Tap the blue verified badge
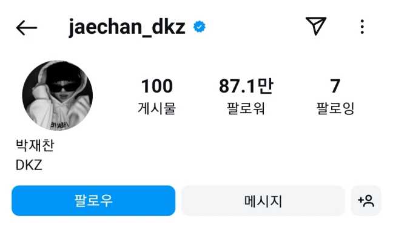 200,27
